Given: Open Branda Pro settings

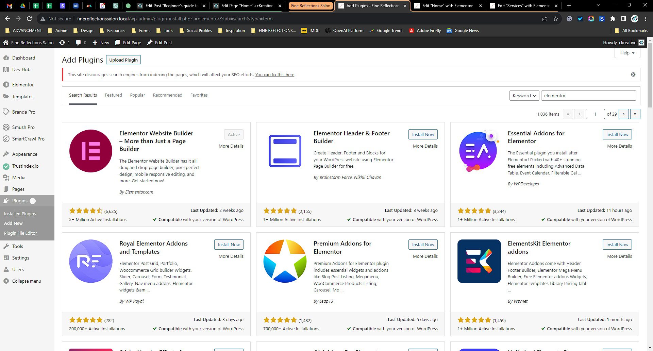Looking at the screenshot, I should pyautogui.click(x=23, y=112).
